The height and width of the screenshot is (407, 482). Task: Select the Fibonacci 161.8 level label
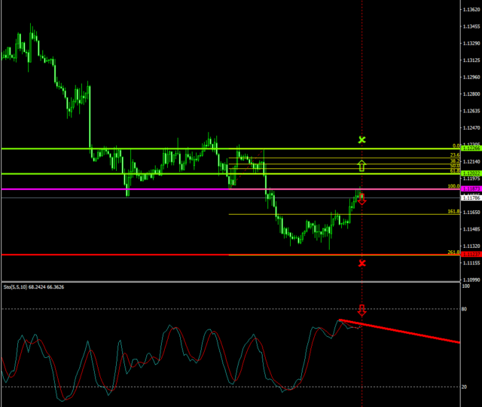[453, 212]
